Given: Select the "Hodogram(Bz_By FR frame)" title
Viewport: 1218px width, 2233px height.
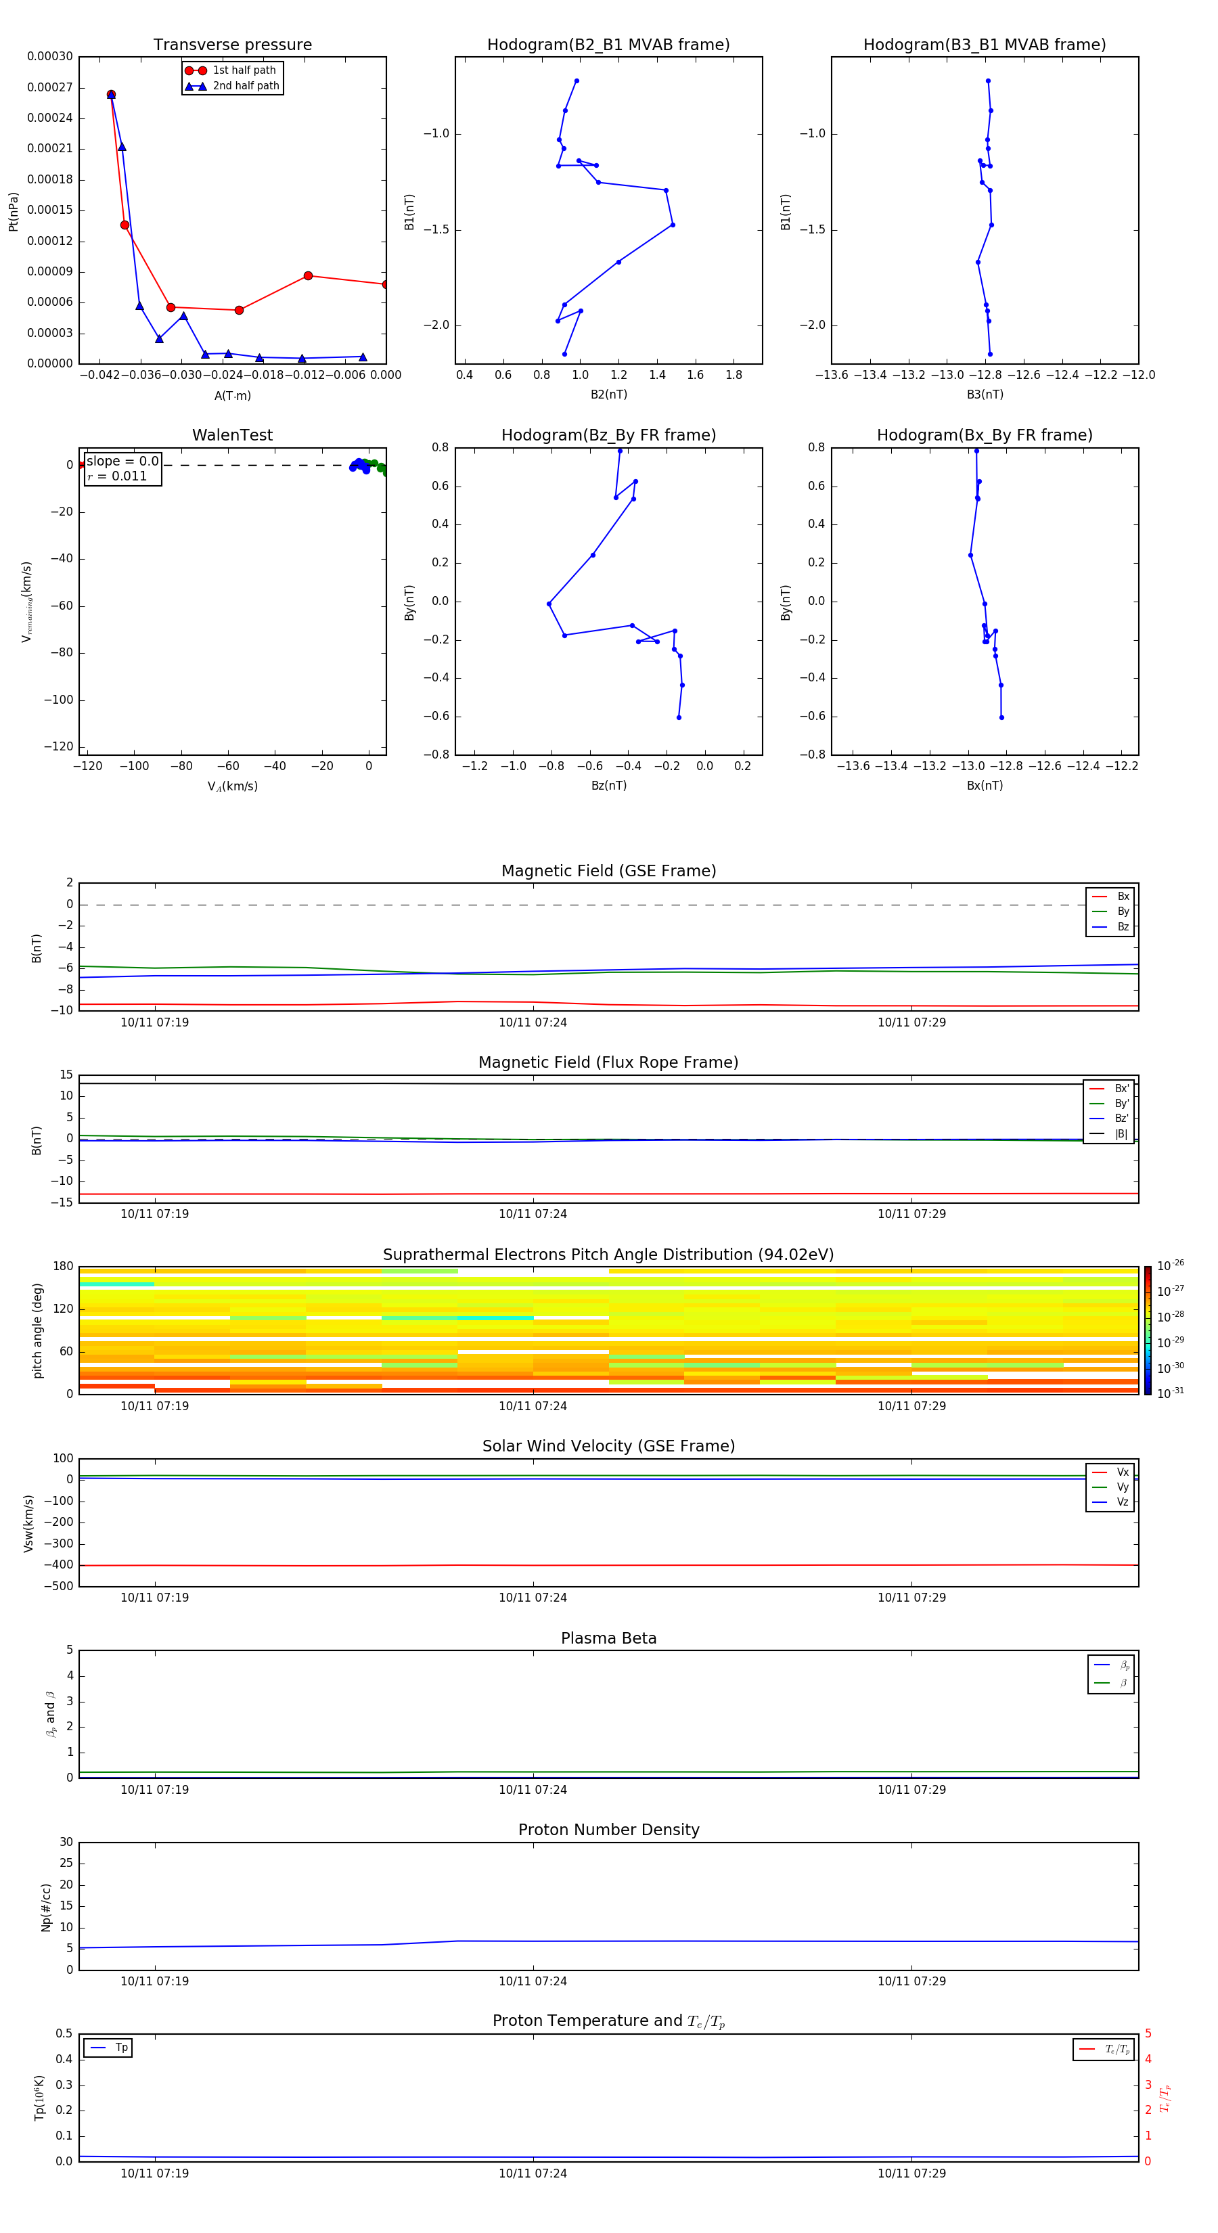Looking at the screenshot, I should 608,435.
